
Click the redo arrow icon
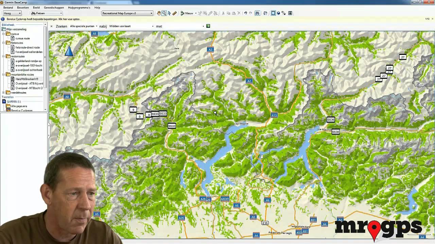pos(250,13)
